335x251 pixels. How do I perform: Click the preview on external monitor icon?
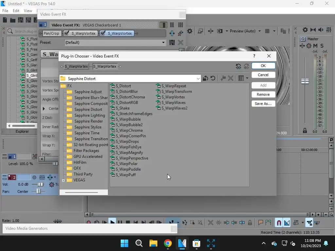pyautogui.click(x=200, y=31)
